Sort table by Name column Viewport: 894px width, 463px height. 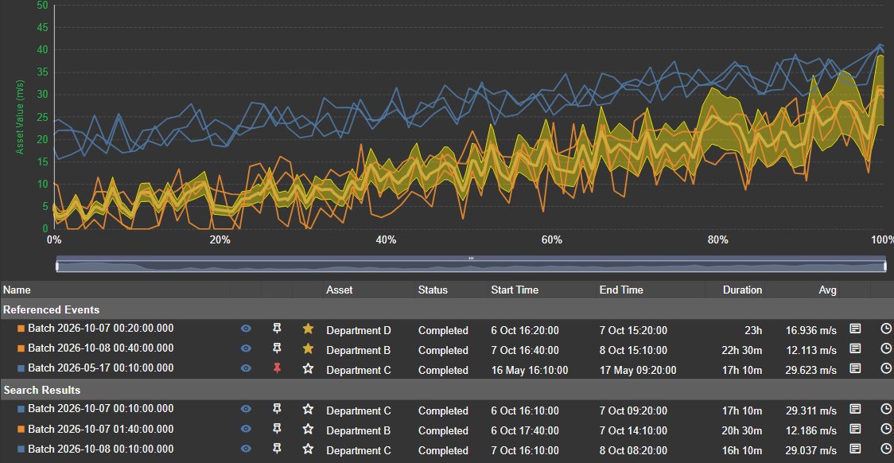tap(17, 290)
